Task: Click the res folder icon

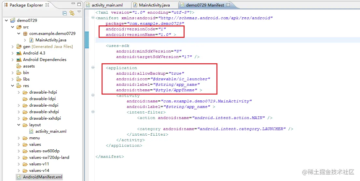Action: click(x=19, y=86)
